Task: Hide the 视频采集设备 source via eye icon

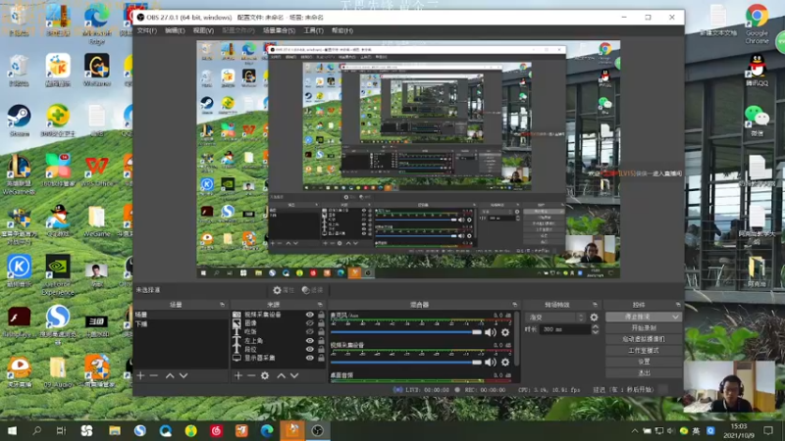Action: click(310, 315)
